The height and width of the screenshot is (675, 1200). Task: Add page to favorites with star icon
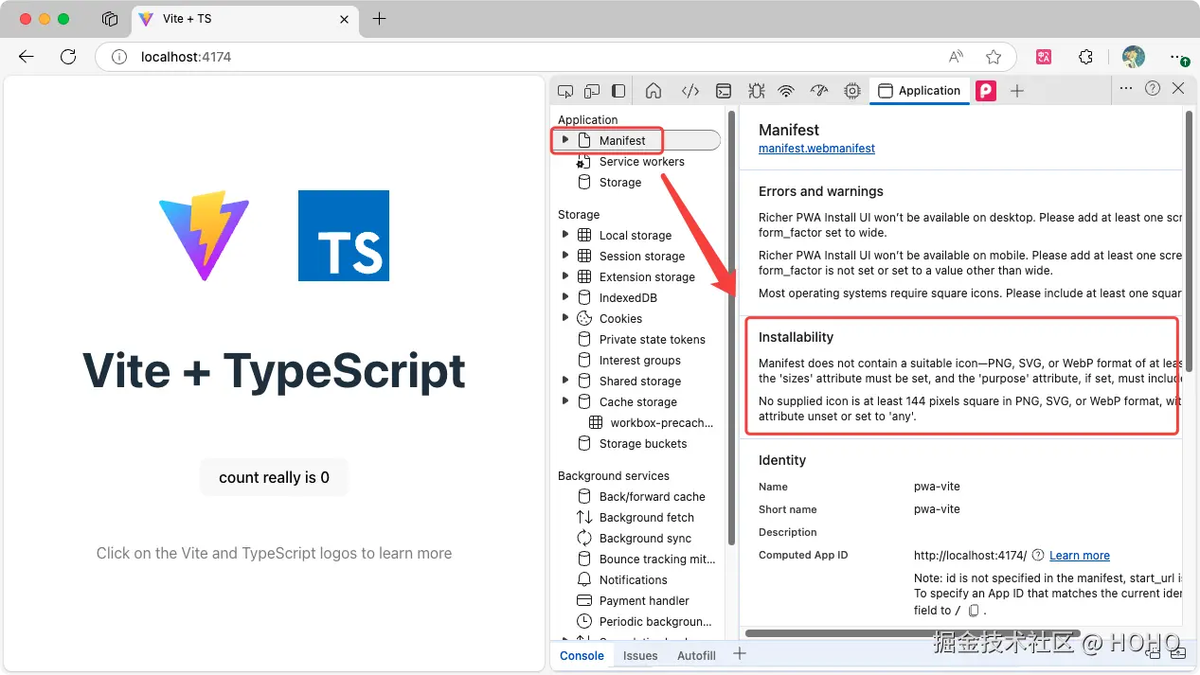pos(994,57)
